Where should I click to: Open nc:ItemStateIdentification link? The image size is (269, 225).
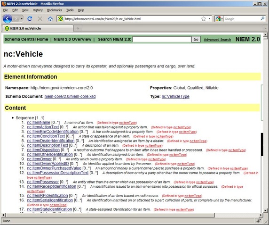pos(49,209)
